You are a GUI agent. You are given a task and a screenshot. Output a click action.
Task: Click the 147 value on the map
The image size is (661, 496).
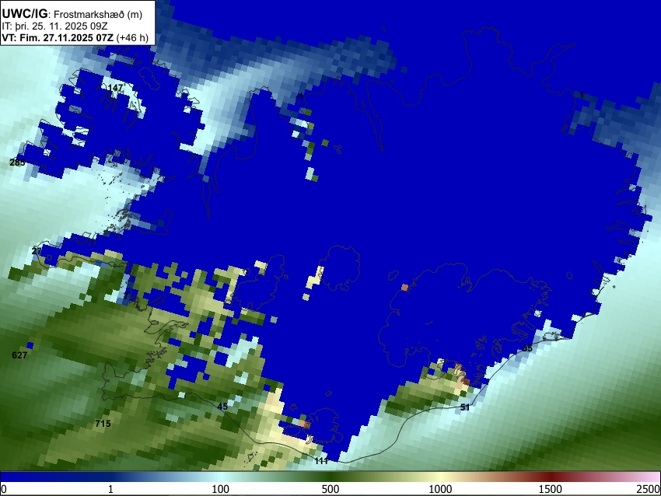click(116, 88)
